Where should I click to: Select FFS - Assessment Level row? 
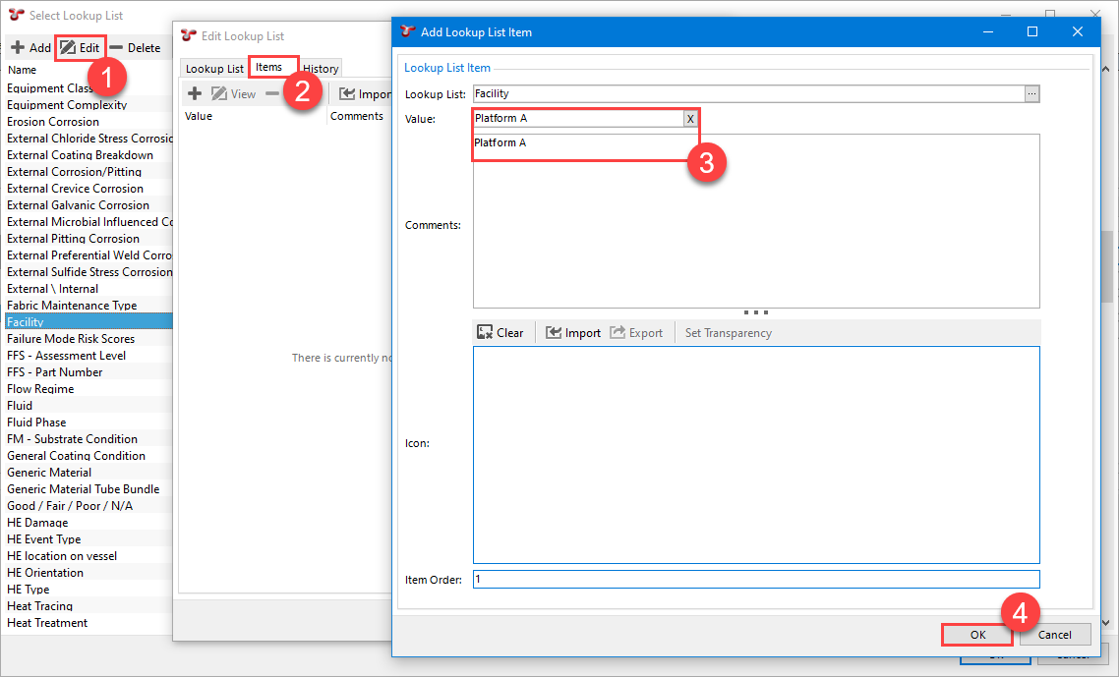coord(88,356)
